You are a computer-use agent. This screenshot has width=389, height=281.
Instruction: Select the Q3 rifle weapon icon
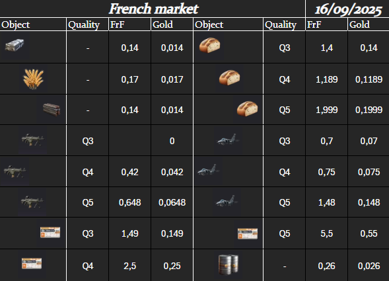point(32,140)
